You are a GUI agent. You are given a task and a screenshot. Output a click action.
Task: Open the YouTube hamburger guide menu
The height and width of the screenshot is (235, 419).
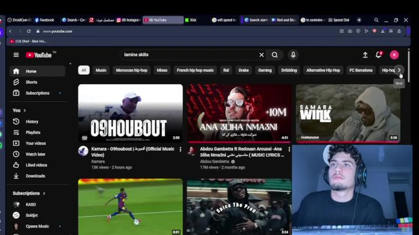click(x=16, y=55)
